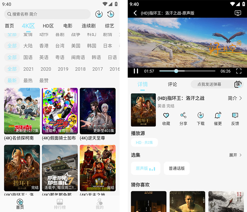Filter region by 香港

click(44, 46)
